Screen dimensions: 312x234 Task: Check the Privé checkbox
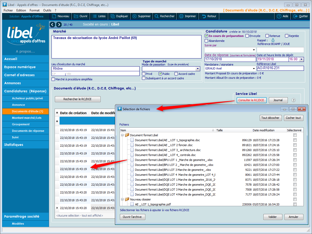point(144,74)
